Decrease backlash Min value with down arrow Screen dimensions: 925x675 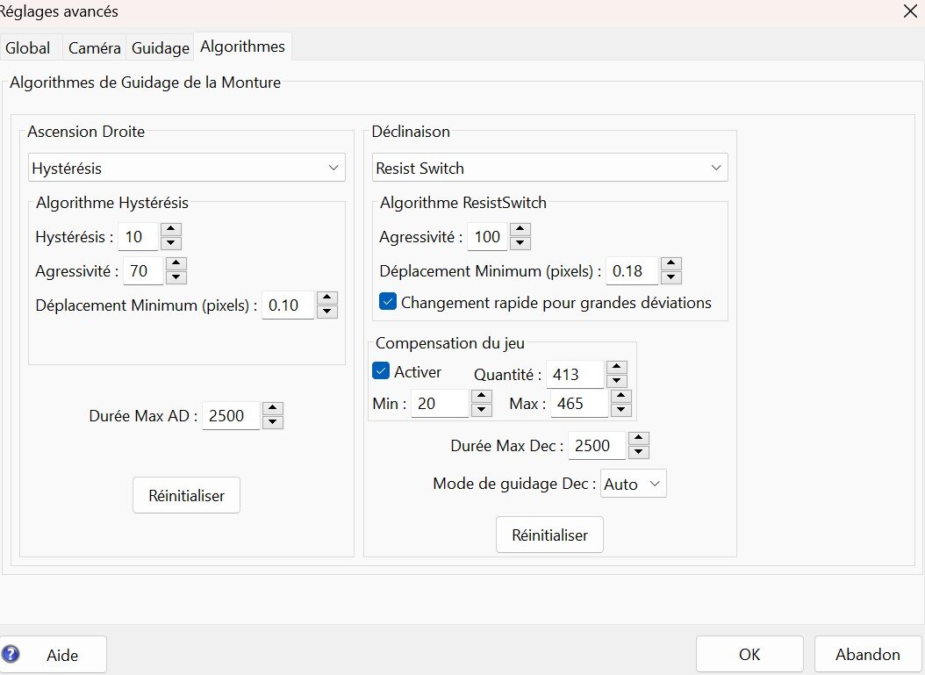481,410
